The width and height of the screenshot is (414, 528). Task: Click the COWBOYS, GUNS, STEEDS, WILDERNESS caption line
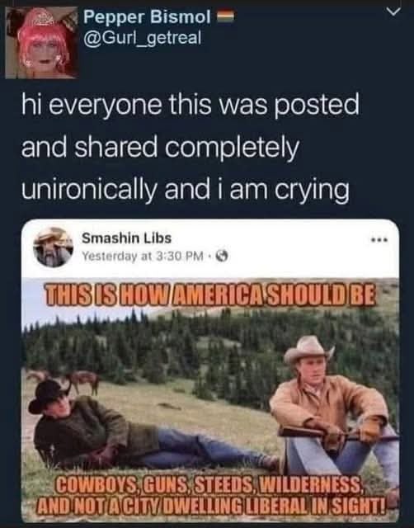[x=210, y=488]
